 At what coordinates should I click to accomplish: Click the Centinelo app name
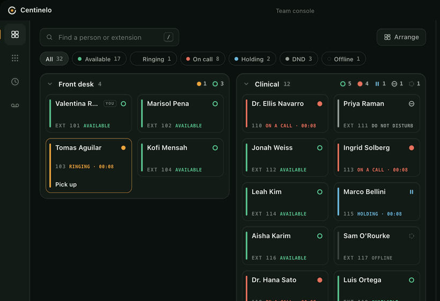pos(36,10)
